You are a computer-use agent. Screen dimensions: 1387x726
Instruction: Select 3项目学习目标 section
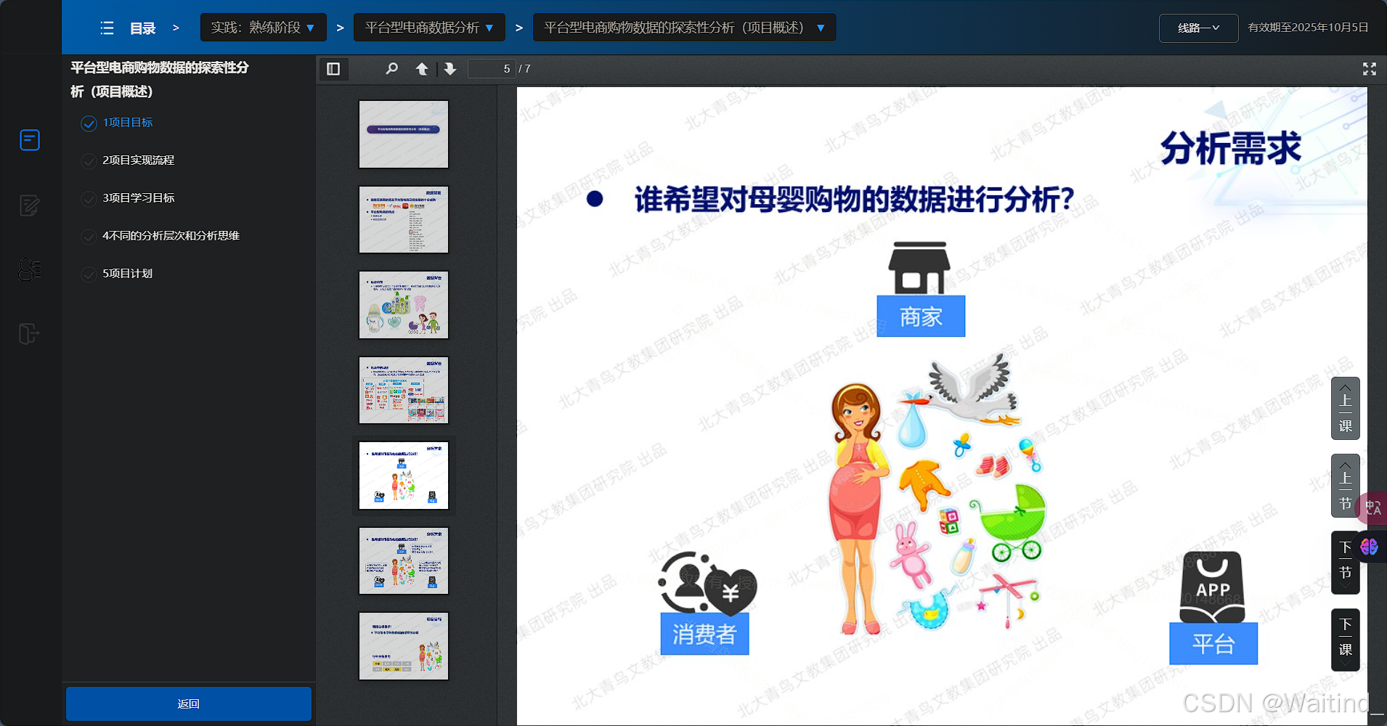tap(139, 198)
